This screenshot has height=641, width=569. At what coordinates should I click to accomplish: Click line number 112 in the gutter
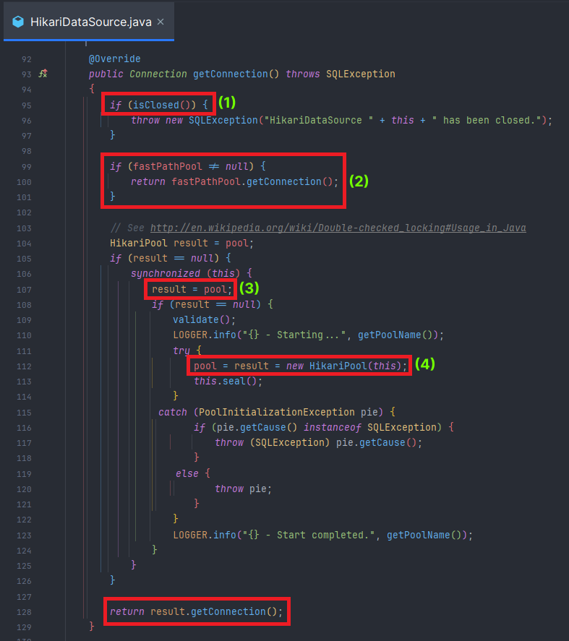pos(24,366)
